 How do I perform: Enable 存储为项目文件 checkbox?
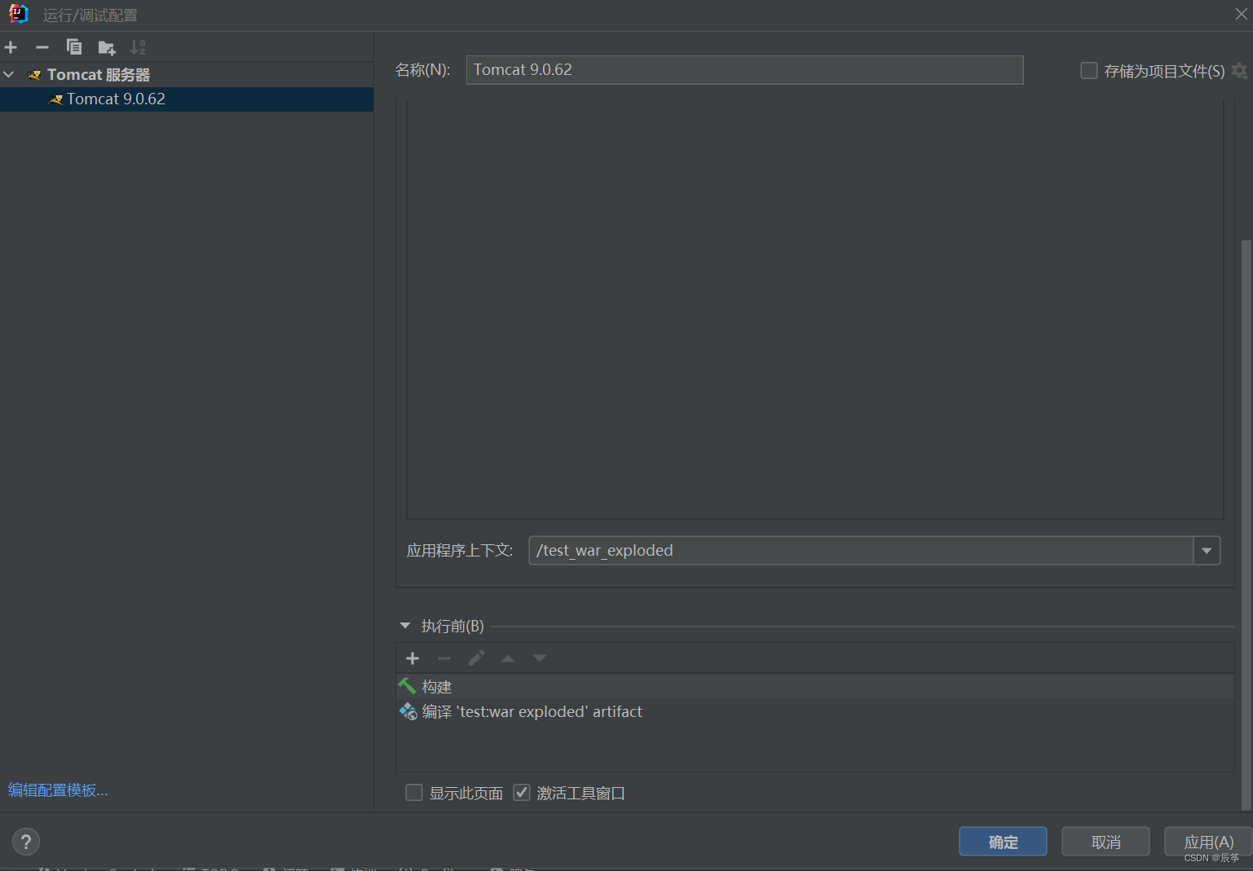click(x=1088, y=71)
